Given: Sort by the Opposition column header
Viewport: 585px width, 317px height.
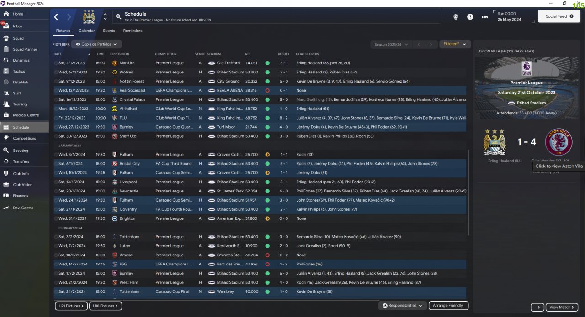Looking at the screenshot, I should pyautogui.click(x=120, y=54).
